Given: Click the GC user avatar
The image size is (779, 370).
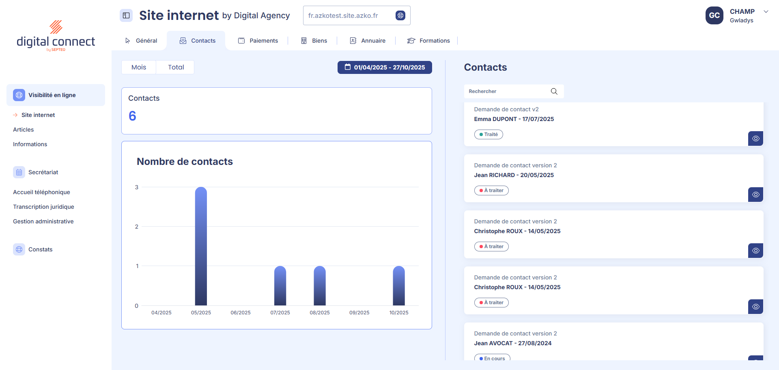Looking at the screenshot, I should [714, 15].
